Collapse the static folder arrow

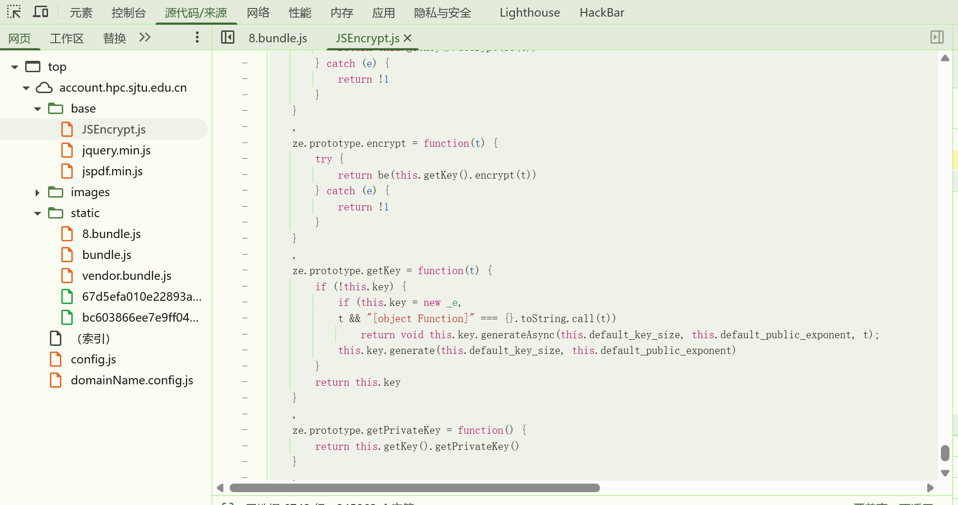[38, 213]
